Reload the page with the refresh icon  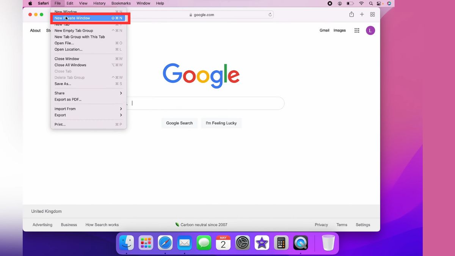click(x=270, y=15)
